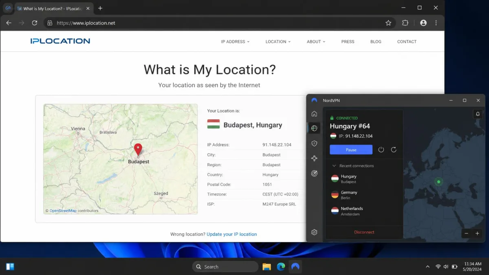Zoom out the NordVPN map
Viewport: 489px width, 275px height.
point(467,233)
